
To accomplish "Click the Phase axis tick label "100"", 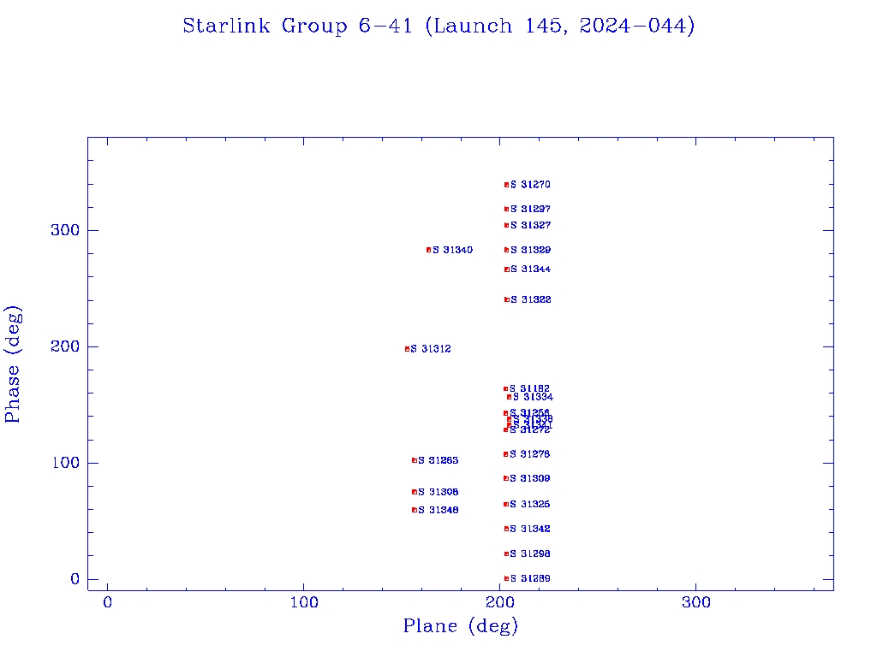I will [65, 463].
